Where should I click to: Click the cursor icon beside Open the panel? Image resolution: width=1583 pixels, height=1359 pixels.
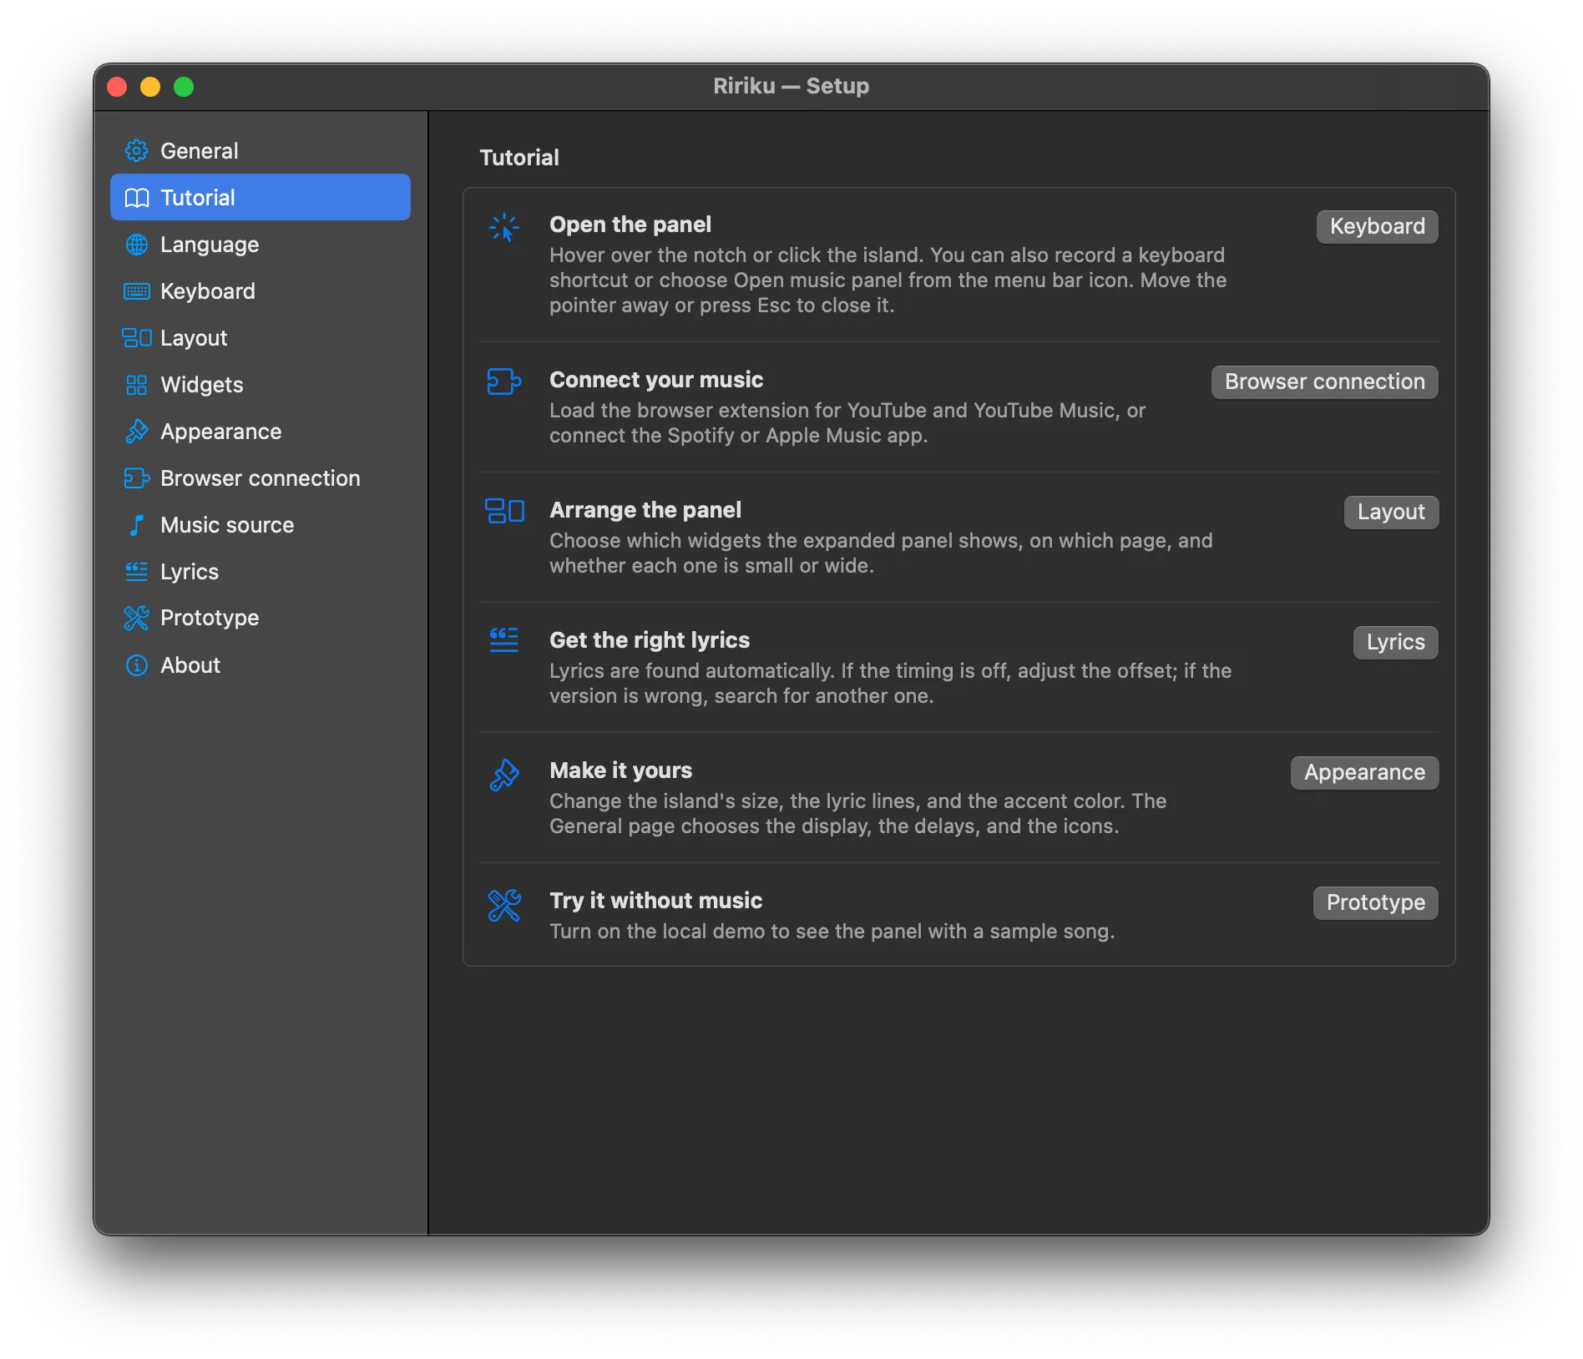point(504,228)
